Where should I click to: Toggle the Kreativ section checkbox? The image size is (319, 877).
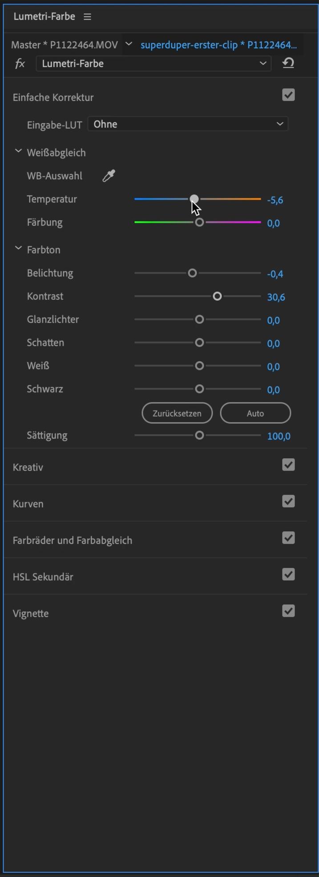[x=288, y=465]
